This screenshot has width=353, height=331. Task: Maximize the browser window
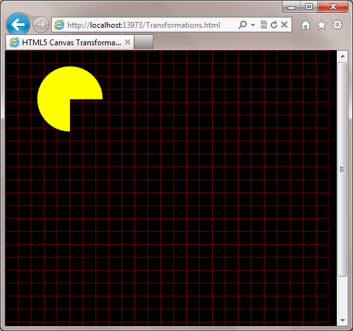(309, 6)
